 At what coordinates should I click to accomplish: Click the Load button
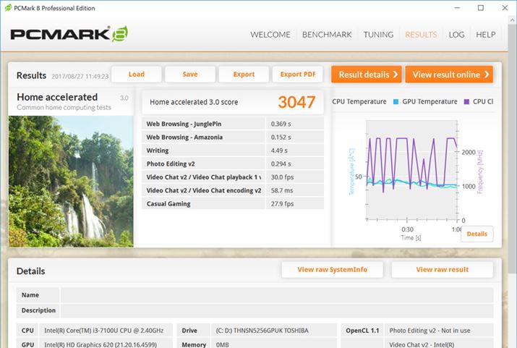click(136, 75)
